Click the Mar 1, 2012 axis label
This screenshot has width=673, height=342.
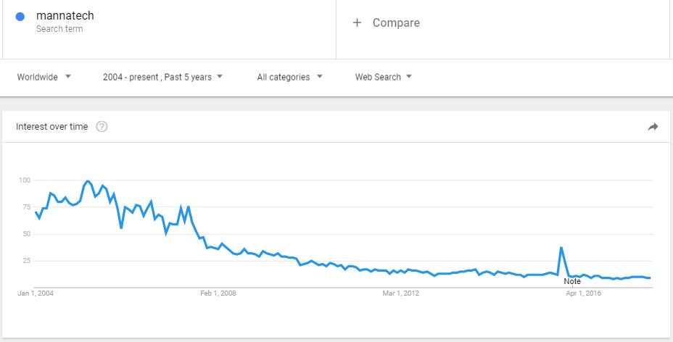coord(400,293)
